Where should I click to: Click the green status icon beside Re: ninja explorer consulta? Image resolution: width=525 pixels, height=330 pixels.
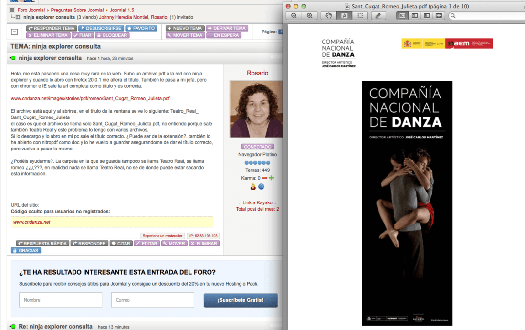[13, 326]
